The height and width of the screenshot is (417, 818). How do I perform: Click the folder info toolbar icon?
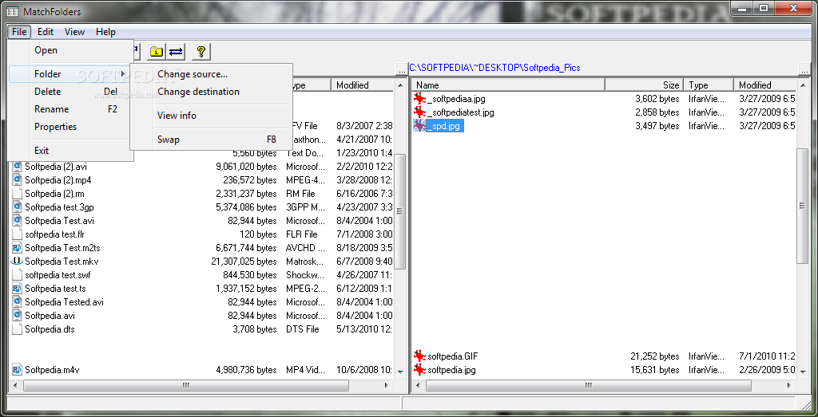coord(156,51)
